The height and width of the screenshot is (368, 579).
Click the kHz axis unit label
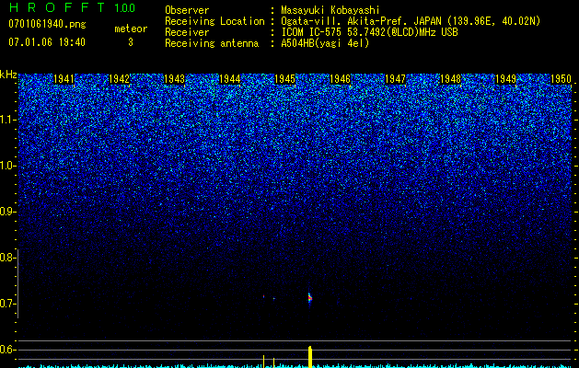pos(8,75)
